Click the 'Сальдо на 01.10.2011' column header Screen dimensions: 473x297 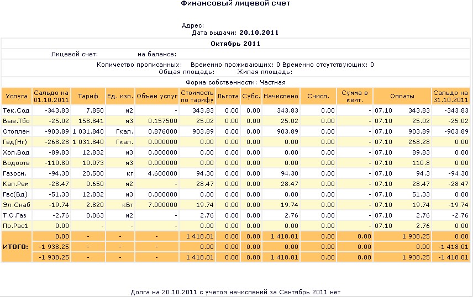[51, 96]
